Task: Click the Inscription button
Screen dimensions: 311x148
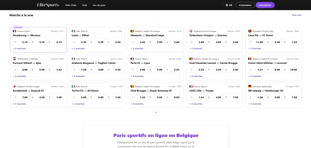Action: click(x=265, y=5)
